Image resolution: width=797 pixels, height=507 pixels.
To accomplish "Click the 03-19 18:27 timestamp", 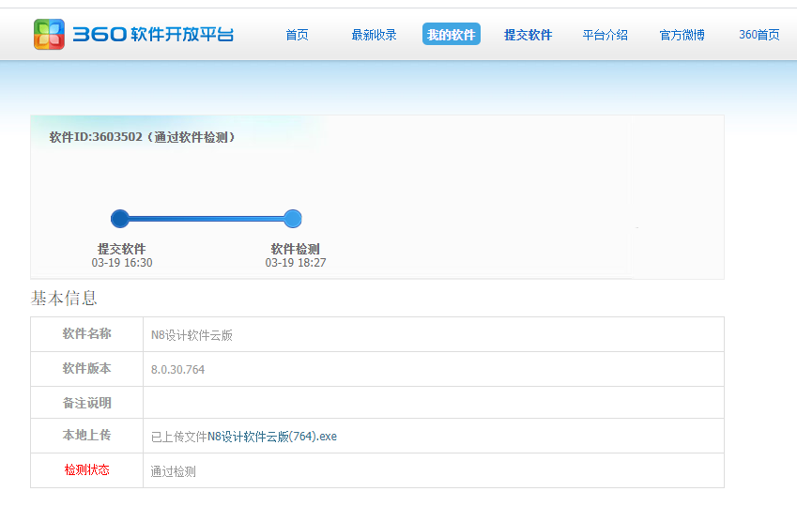I will [296, 262].
